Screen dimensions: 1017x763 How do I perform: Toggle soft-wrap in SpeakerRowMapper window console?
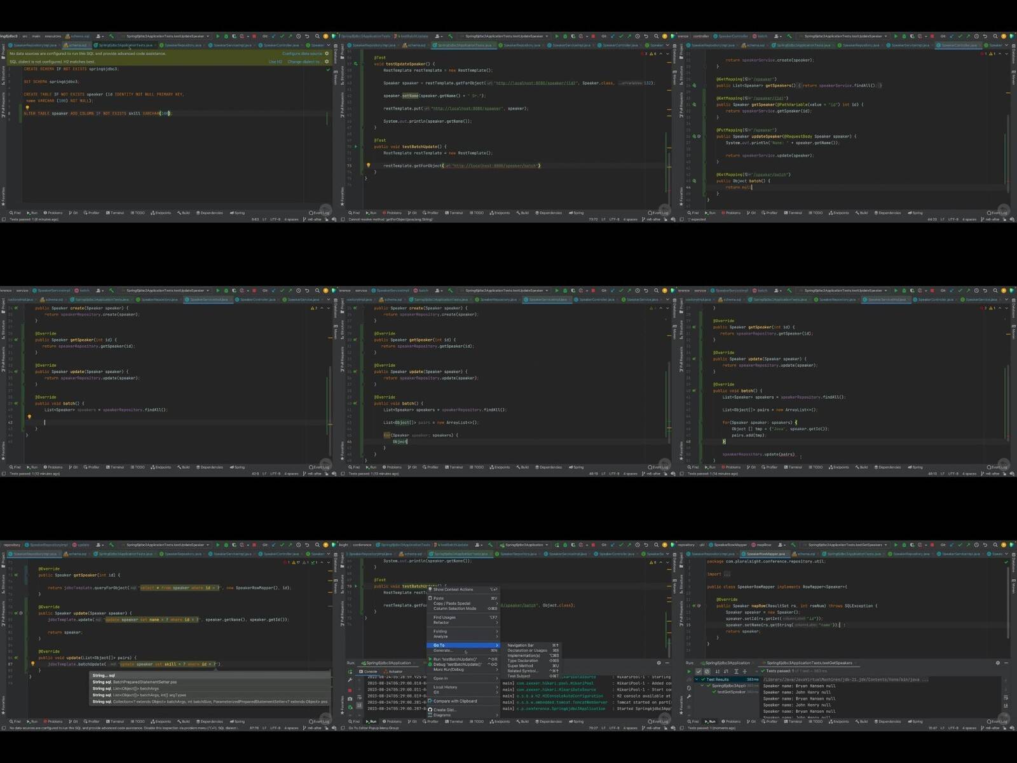pyautogui.click(x=1006, y=697)
